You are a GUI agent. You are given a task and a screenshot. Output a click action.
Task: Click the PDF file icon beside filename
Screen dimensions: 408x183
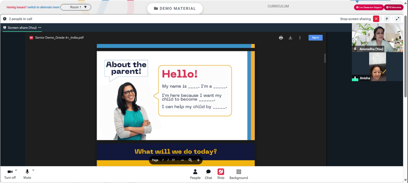coord(31,38)
